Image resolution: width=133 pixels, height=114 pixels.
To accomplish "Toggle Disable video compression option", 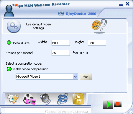I will tap(9, 69).
